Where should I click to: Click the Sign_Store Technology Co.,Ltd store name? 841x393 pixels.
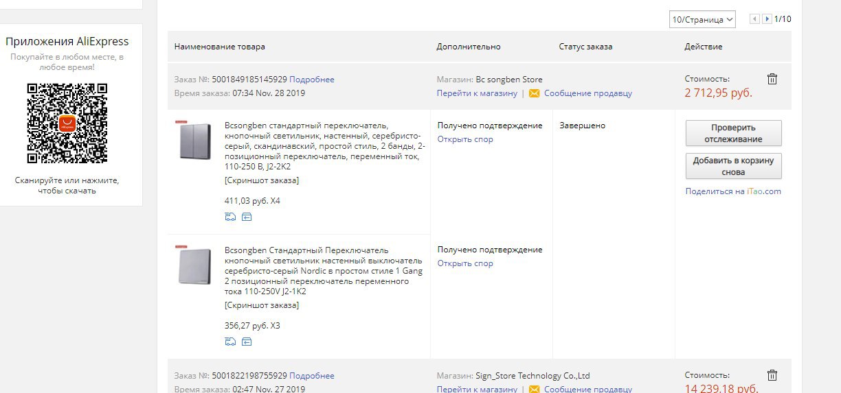click(x=533, y=376)
